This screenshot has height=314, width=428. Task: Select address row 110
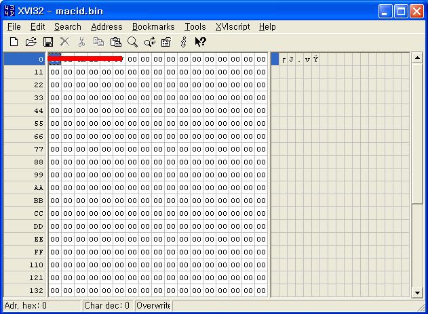[24, 265]
